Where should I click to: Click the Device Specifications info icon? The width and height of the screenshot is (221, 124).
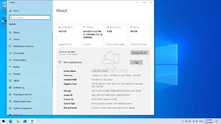(x=60, y=62)
